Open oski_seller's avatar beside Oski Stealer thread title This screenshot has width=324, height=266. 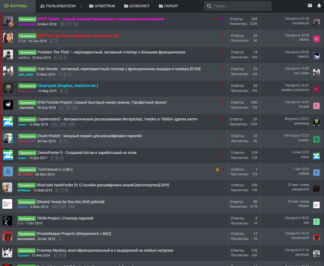(8, 71)
